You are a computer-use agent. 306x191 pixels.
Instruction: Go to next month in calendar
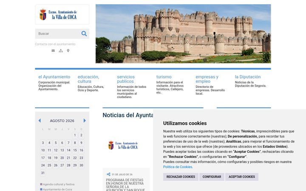click(85, 121)
